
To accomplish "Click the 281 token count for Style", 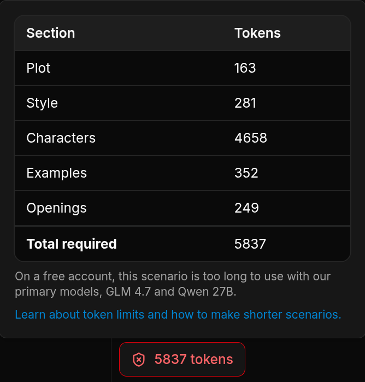I will coord(245,103).
